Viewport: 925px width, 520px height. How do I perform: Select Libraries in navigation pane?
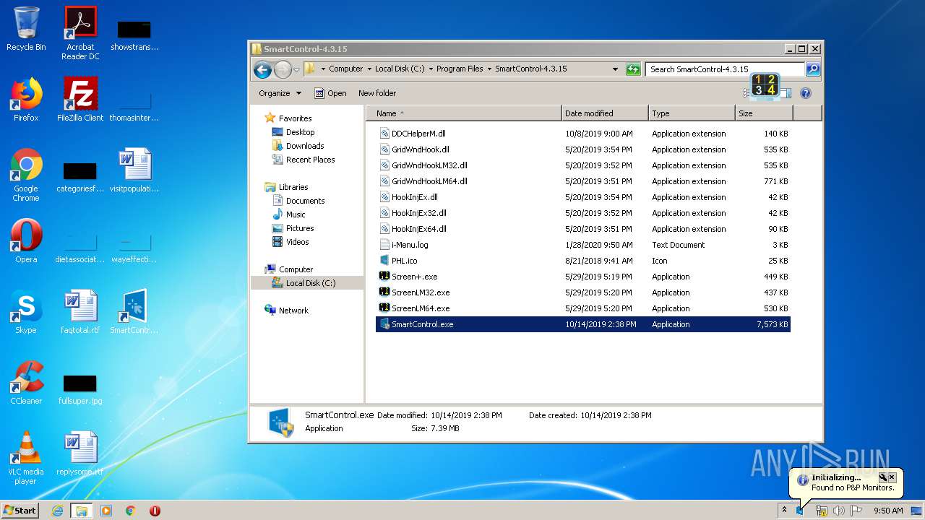coord(287,187)
